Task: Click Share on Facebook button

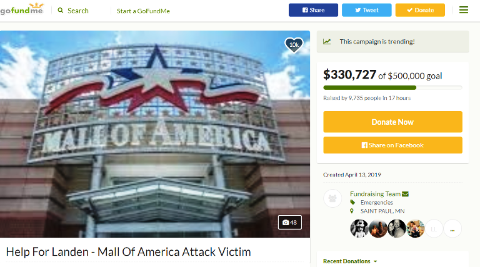Action: pos(392,145)
